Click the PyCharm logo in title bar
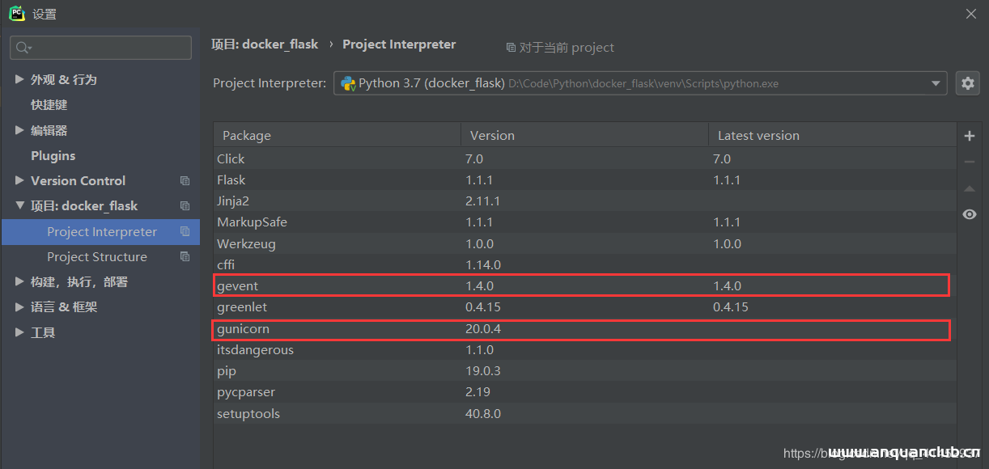This screenshot has width=989, height=469. [17, 13]
